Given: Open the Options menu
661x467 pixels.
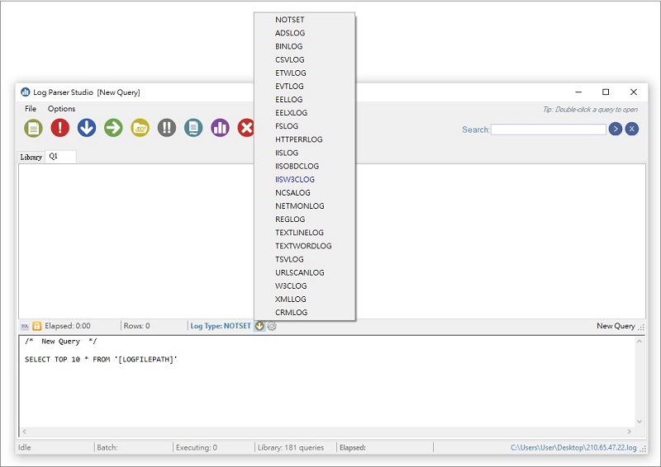Looking at the screenshot, I should pos(61,109).
